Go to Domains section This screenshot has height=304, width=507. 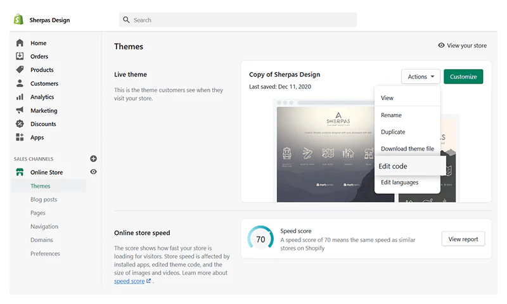[42, 239]
